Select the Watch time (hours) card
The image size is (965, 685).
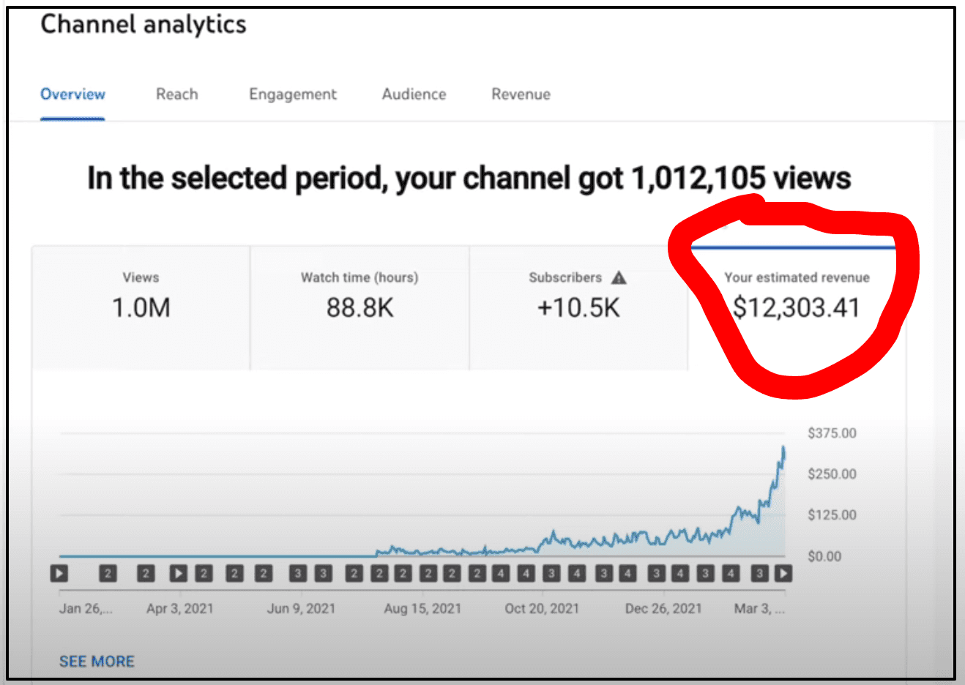point(359,308)
